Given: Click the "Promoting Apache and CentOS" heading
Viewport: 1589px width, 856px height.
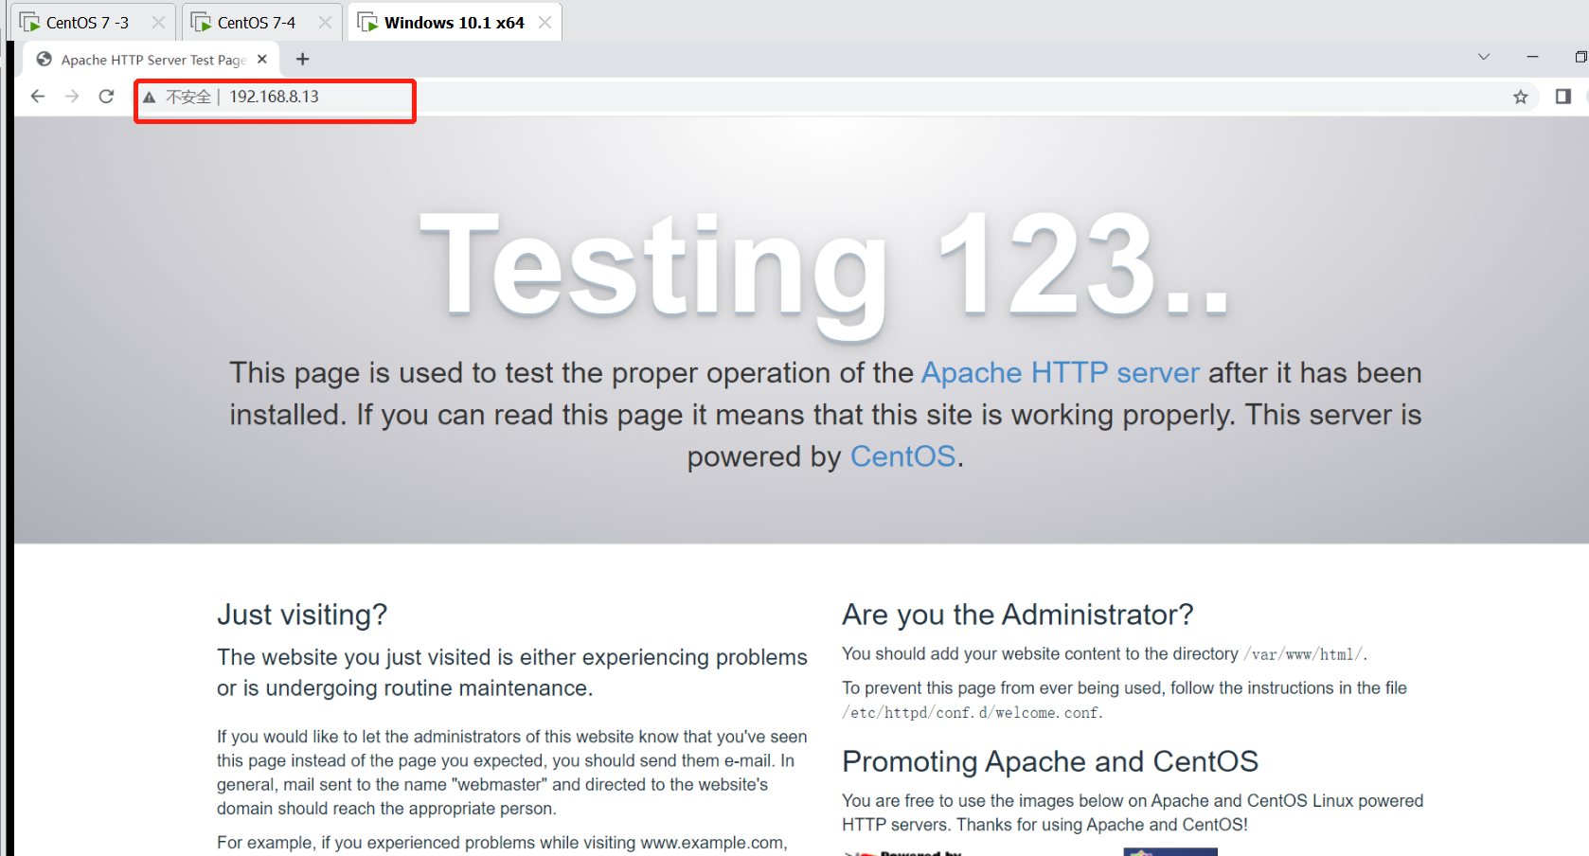Looking at the screenshot, I should coord(1050,761).
